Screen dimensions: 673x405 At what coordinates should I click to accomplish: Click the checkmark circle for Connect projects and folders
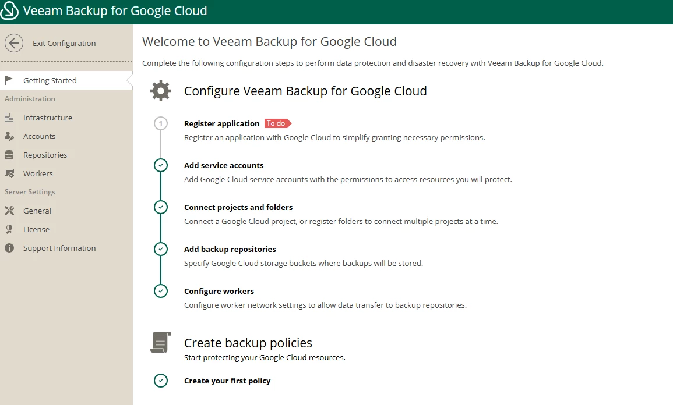tap(161, 207)
